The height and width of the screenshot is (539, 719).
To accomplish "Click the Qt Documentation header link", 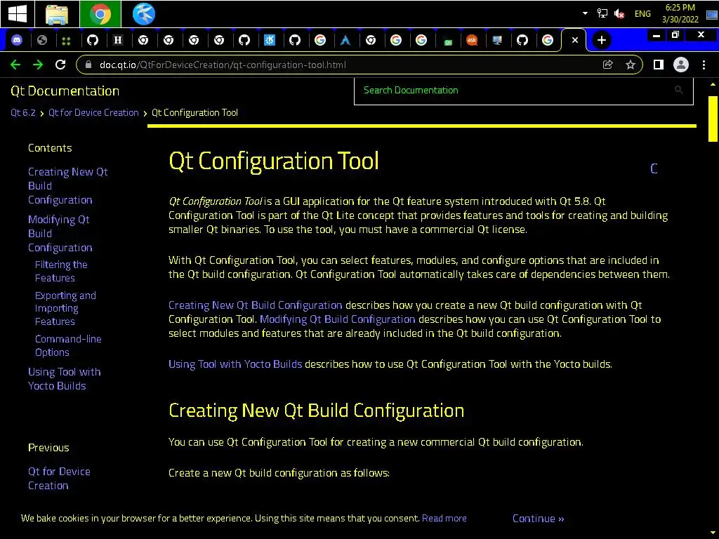I will point(65,91).
